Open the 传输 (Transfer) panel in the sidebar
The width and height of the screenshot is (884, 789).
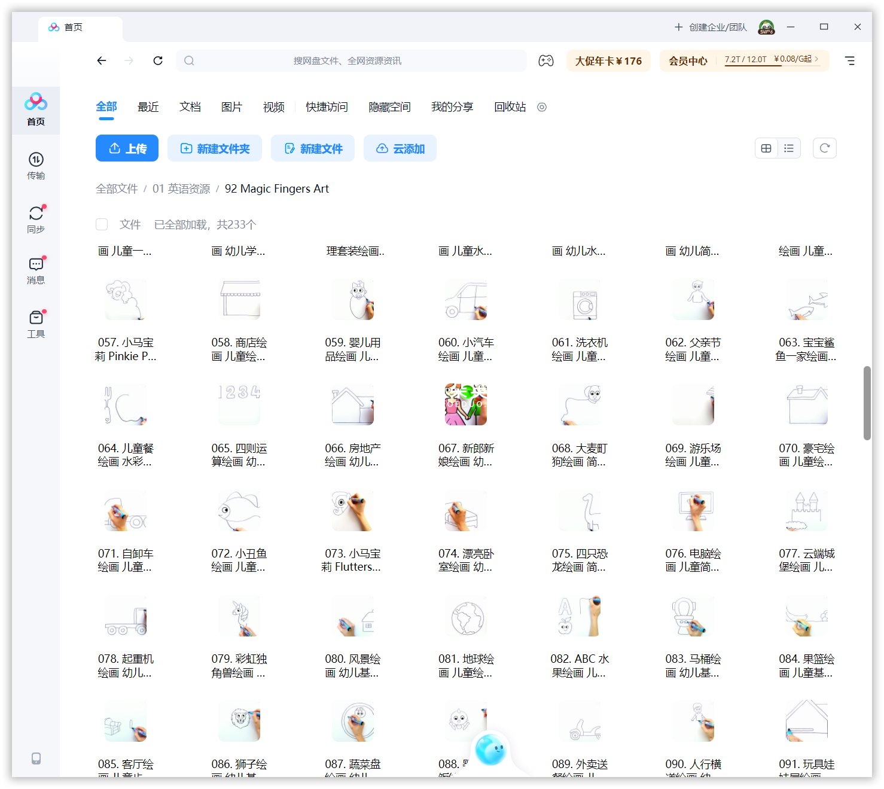(x=36, y=166)
